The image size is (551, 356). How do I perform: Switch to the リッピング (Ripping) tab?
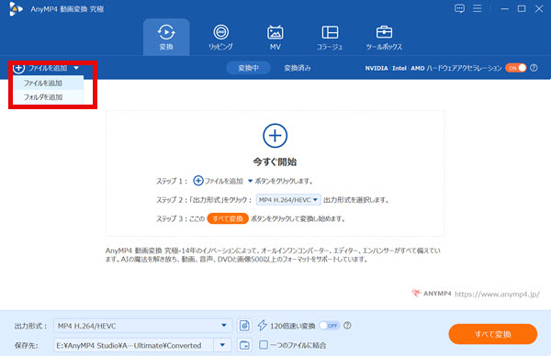(220, 38)
